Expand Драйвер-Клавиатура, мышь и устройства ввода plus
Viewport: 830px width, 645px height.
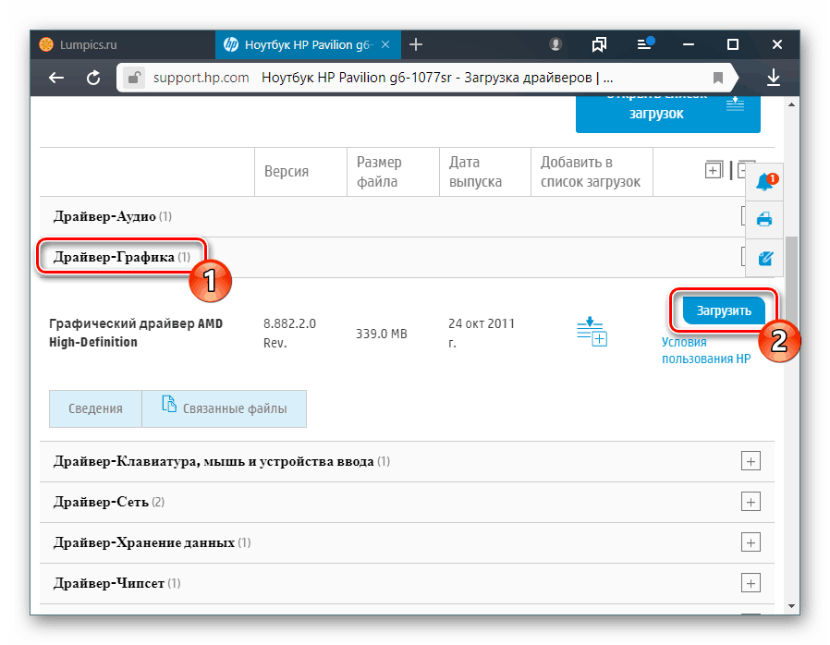(x=751, y=461)
